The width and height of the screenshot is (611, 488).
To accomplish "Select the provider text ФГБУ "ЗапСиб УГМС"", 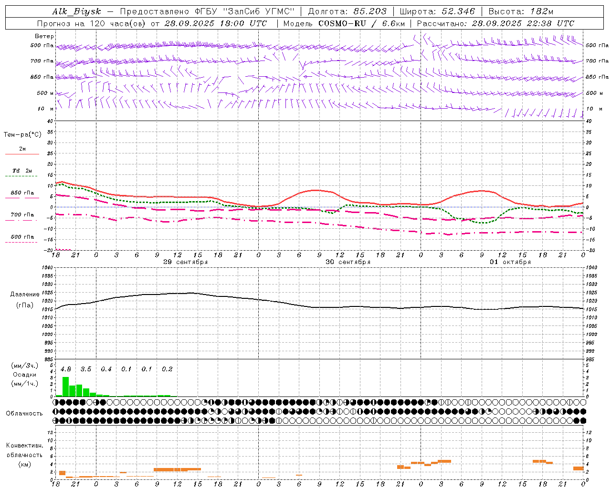I will pyautogui.click(x=244, y=11).
